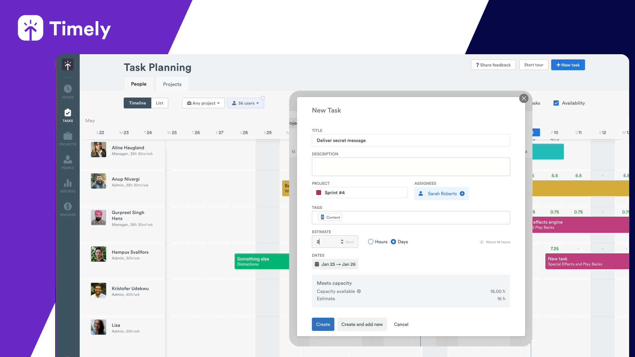635x357 pixels.
Task: Expand the Any project dropdown filter
Action: coord(202,103)
